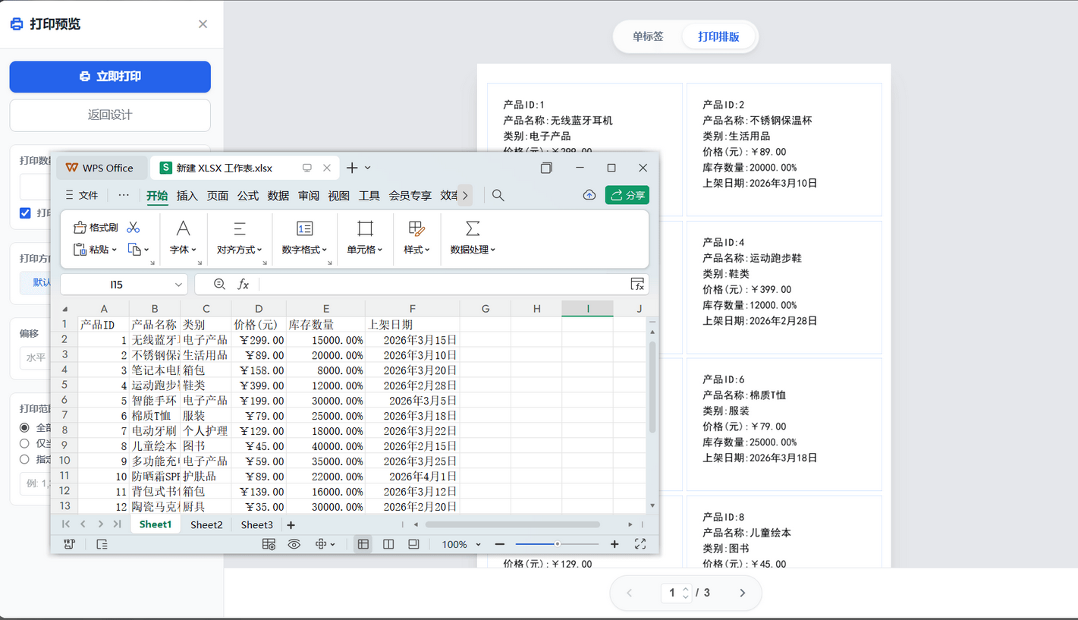Click the formula bar input field
This screenshot has width=1078, height=620.
[443, 285]
